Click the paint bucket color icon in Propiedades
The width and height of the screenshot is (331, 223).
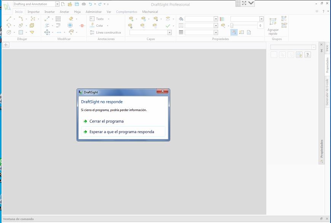tap(181, 19)
